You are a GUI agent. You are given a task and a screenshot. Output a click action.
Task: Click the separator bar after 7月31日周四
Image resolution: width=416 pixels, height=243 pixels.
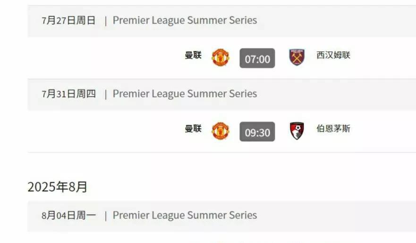point(105,94)
